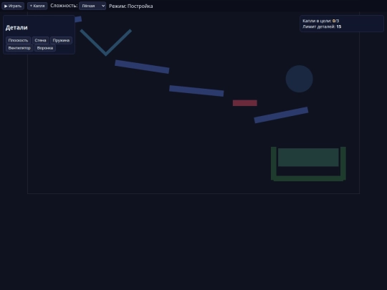387x290 pixels.
Task: Click the Капли в цели counter text
Action: pyautogui.click(x=320, y=21)
